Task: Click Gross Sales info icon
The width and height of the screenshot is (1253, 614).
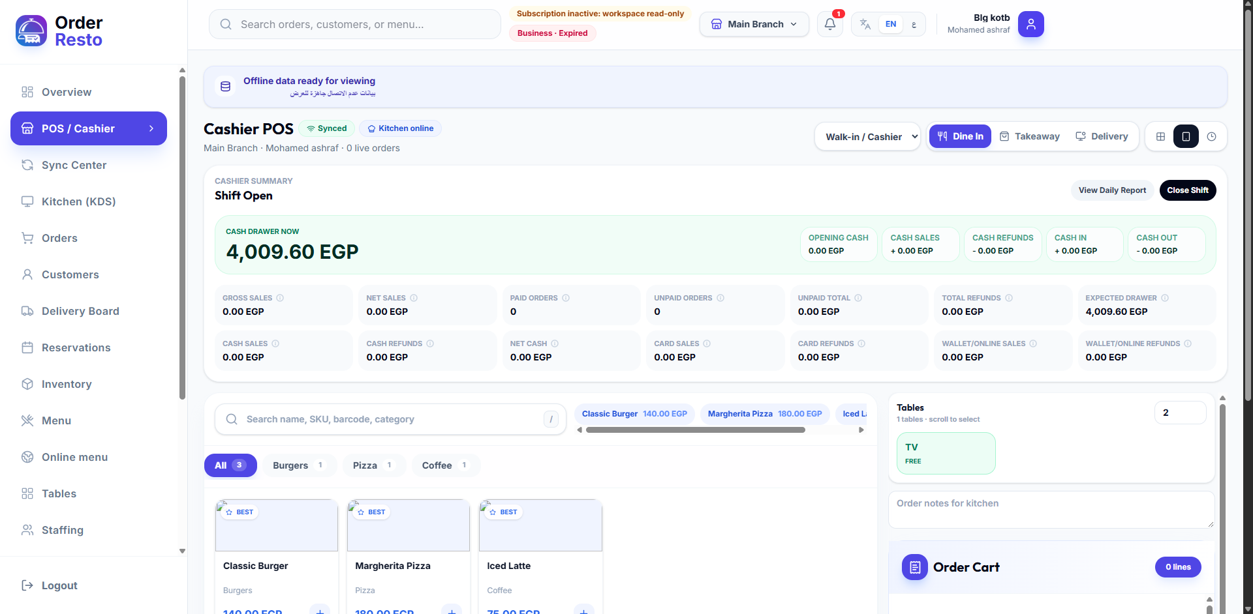Action: click(280, 298)
